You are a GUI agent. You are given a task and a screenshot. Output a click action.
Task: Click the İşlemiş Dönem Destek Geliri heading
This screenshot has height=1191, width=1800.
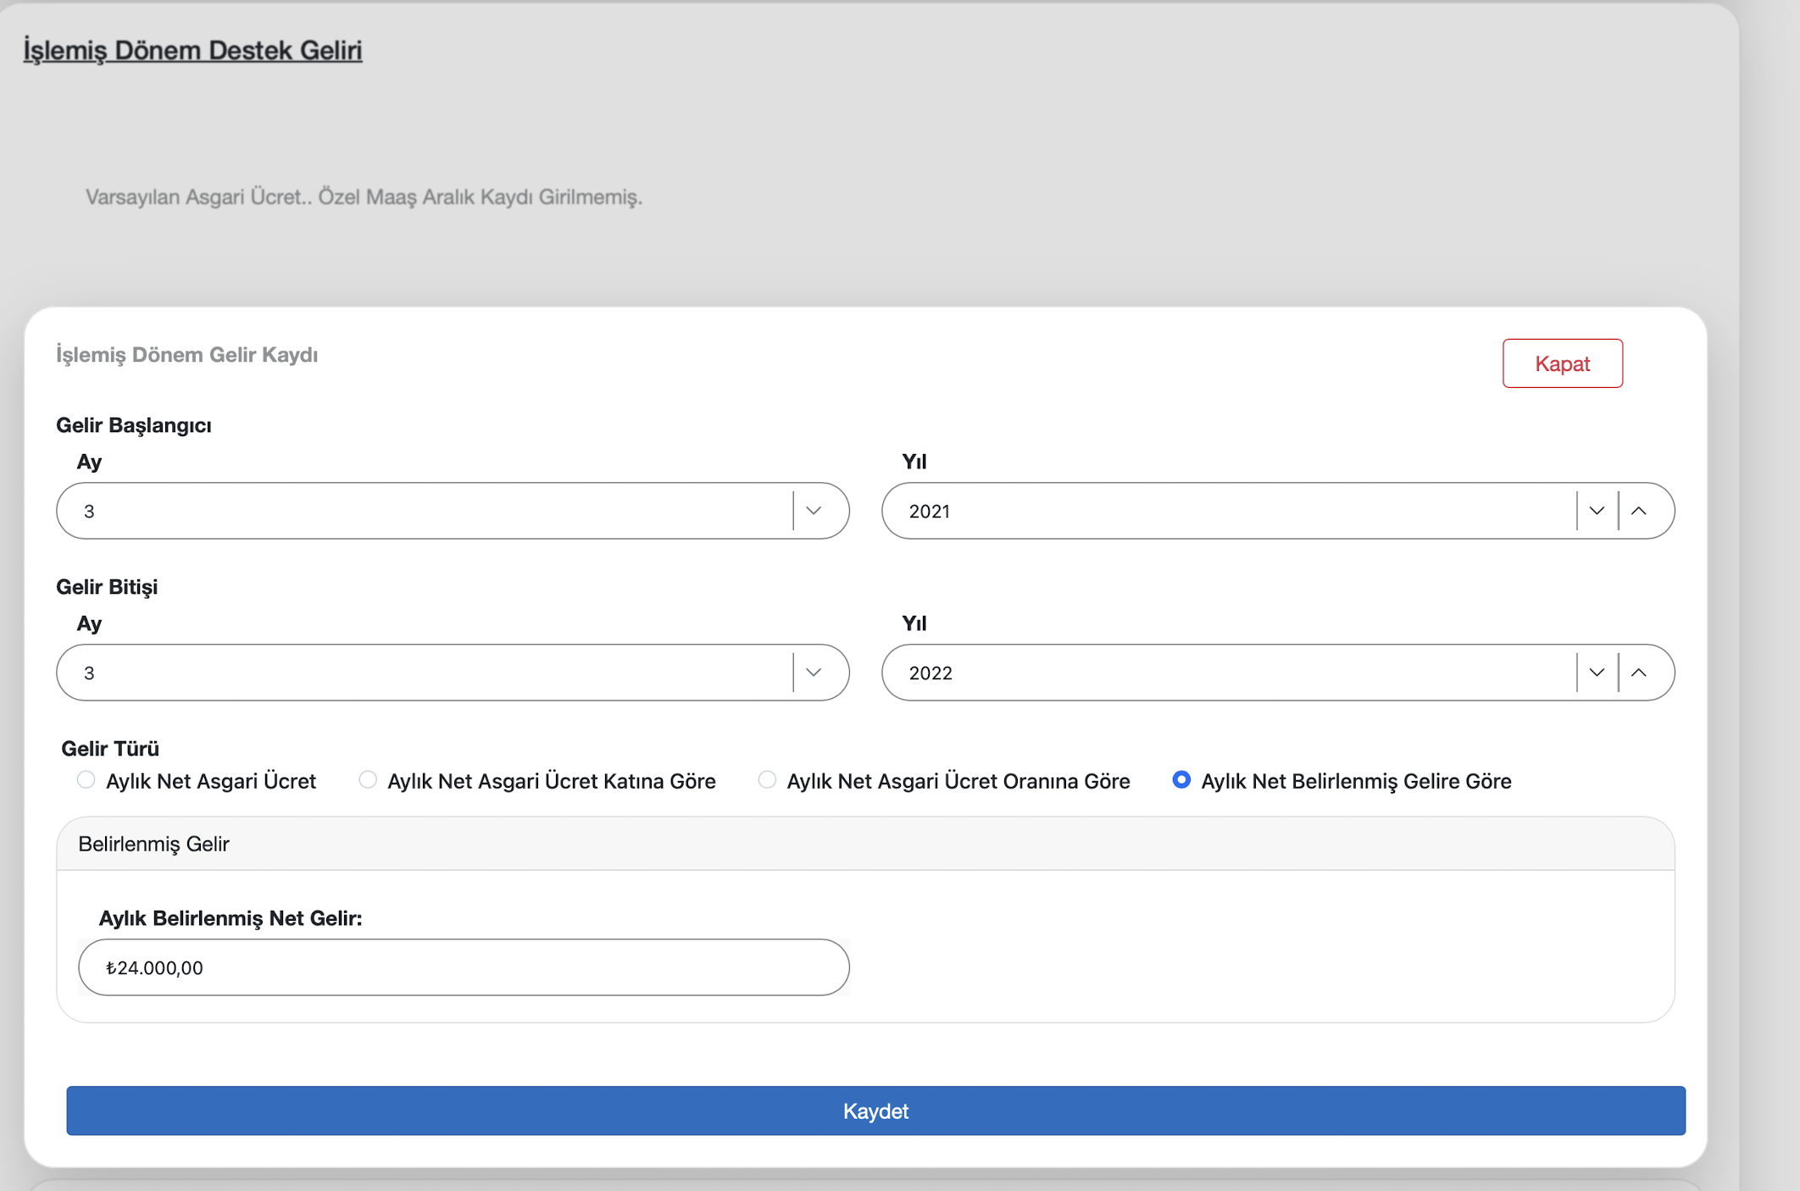click(192, 50)
